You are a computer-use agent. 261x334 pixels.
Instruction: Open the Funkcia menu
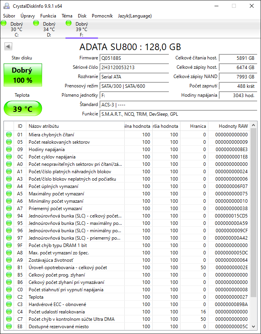tap(48, 16)
